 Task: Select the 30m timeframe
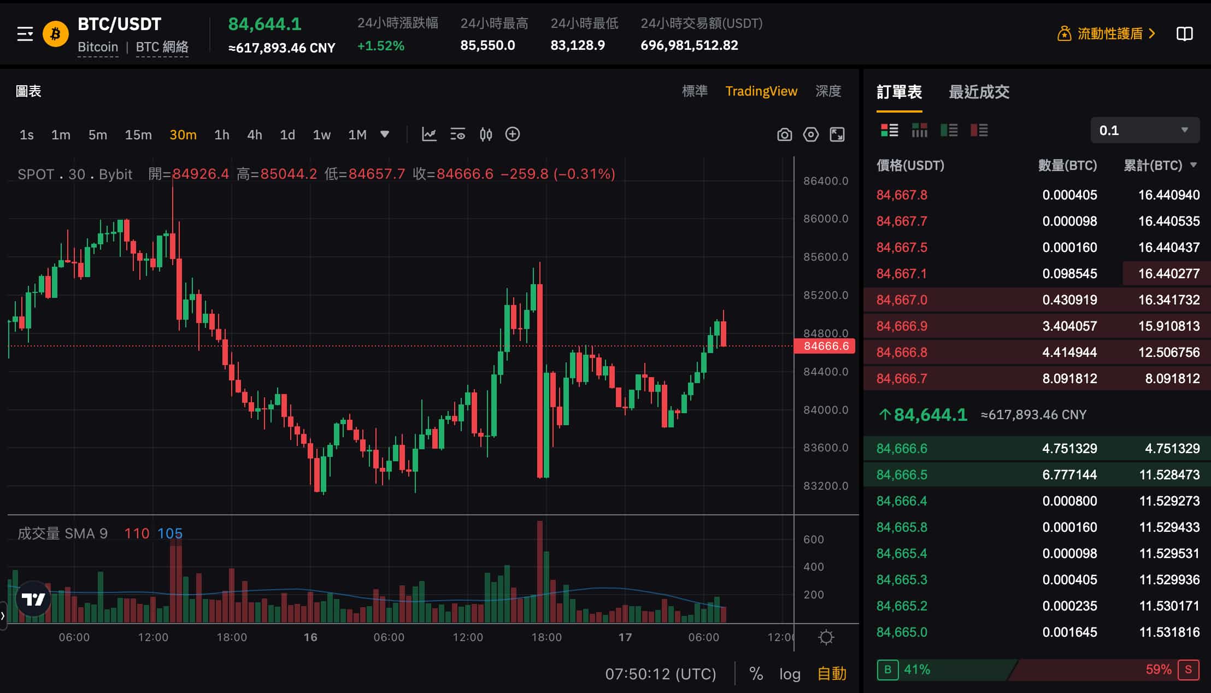click(183, 135)
